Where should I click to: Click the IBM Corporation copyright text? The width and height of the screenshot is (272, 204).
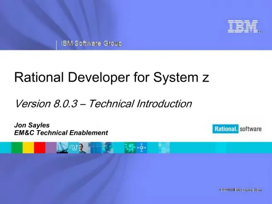pyautogui.click(x=241, y=190)
